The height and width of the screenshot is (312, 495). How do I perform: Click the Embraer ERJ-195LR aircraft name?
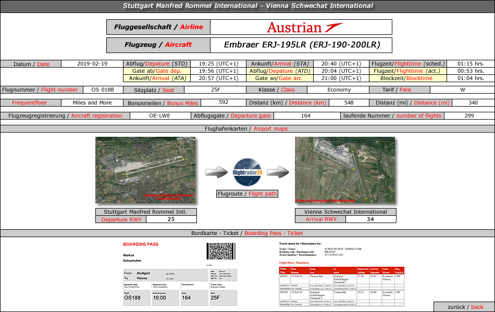click(x=301, y=45)
